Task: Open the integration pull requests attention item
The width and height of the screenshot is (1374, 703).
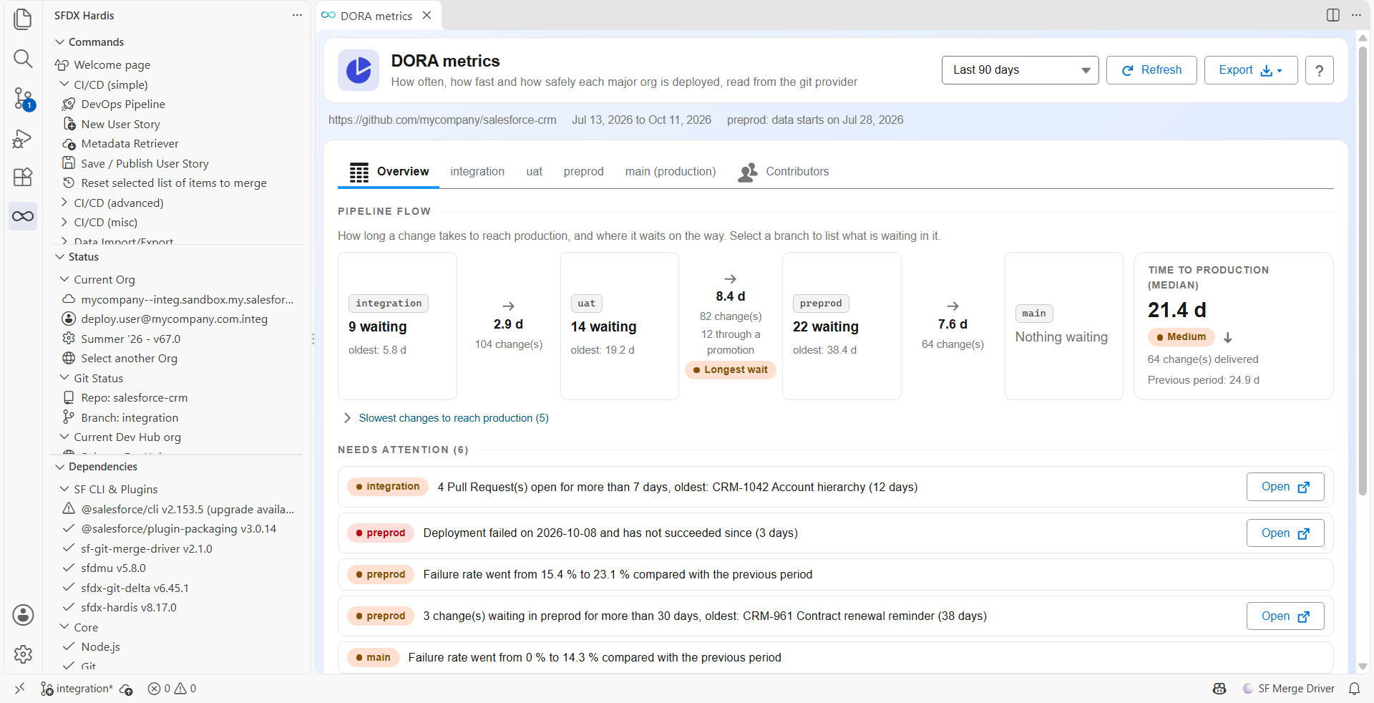Action: (1285, 487)
